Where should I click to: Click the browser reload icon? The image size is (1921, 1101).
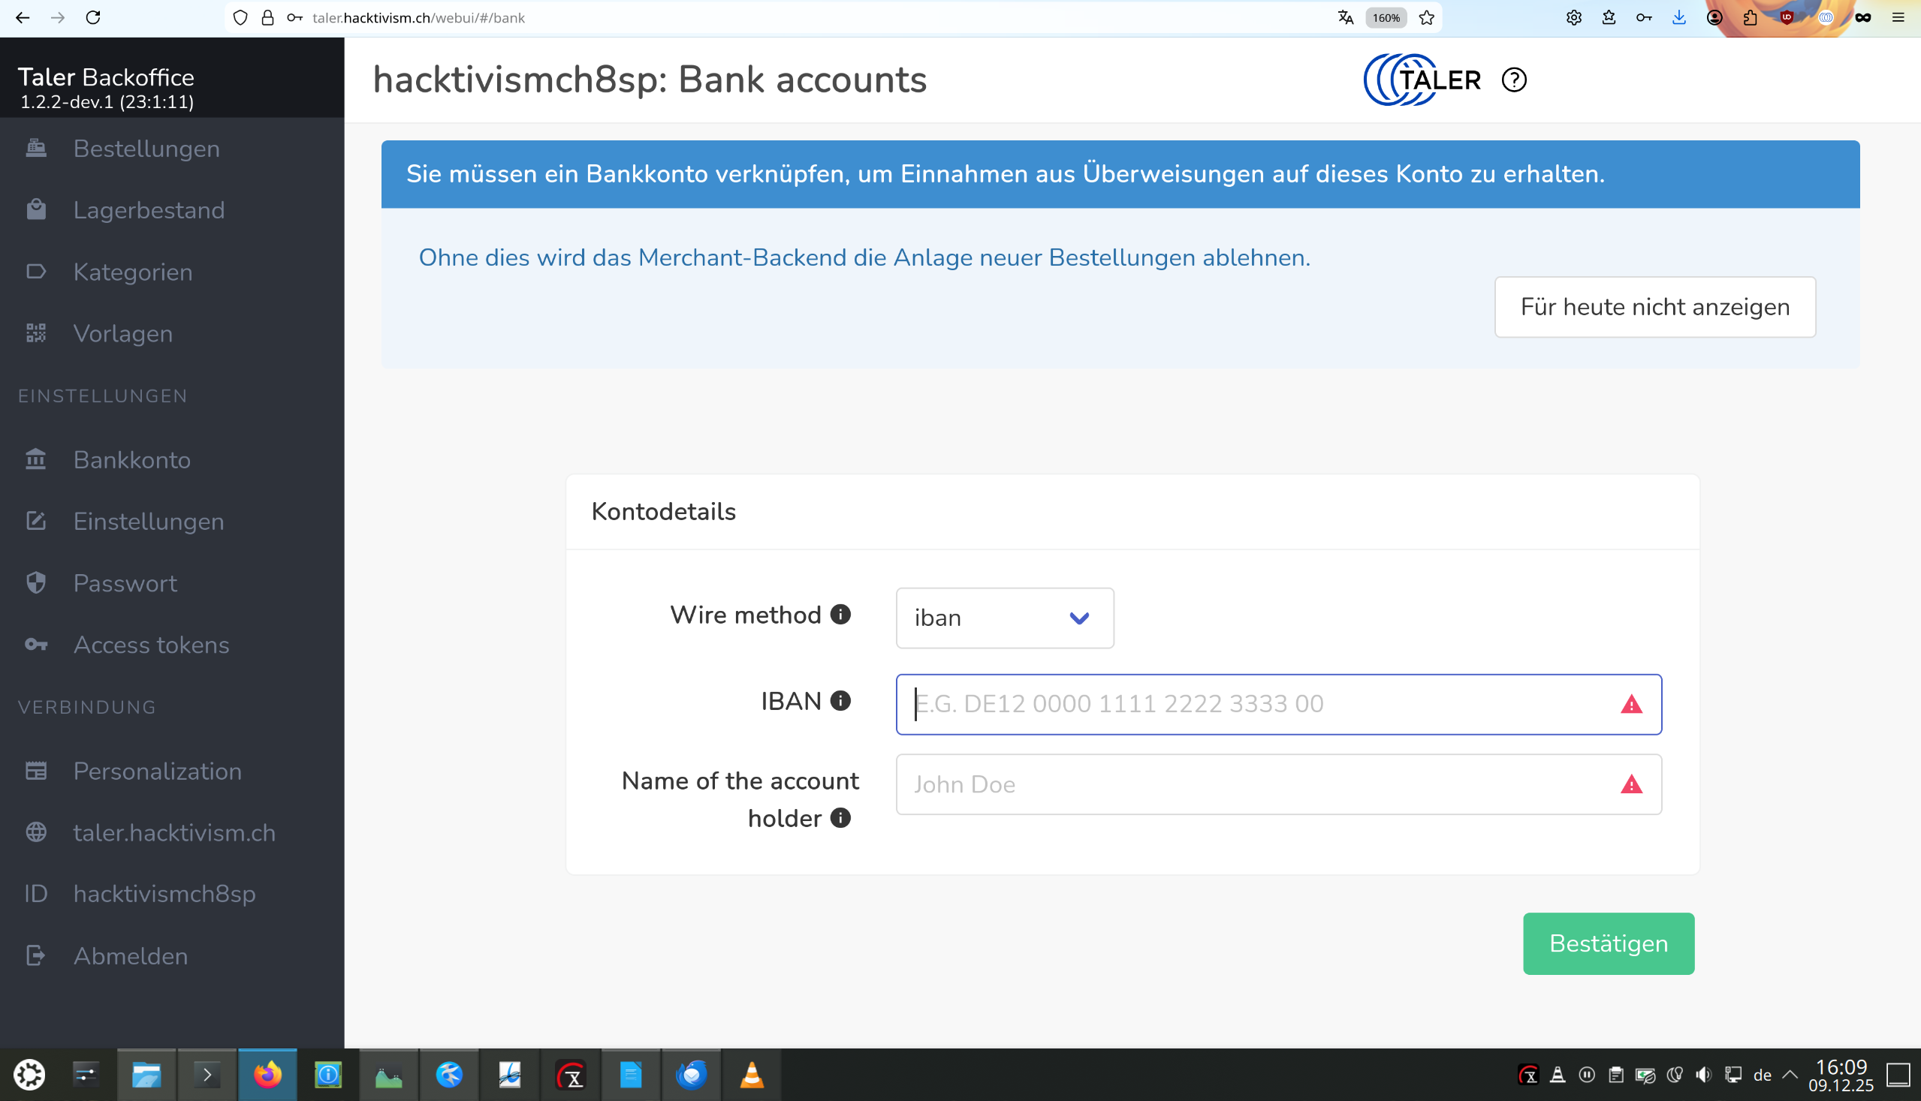point(93,17)
